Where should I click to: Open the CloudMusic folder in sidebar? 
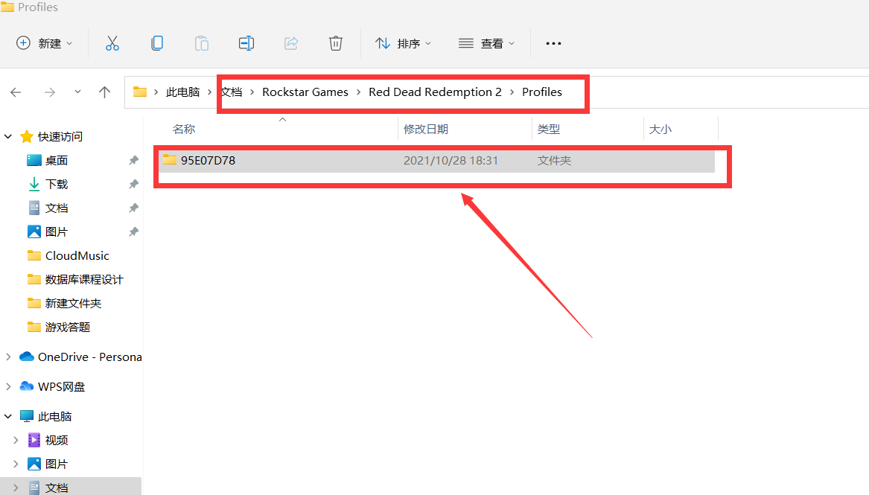tap(77, 256)
